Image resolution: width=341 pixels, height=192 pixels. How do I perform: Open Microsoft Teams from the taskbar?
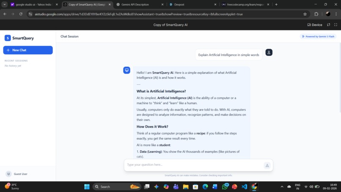click(176, 187)
